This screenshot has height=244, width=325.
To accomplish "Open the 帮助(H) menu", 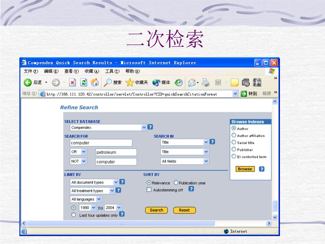I will pos(133,71).
